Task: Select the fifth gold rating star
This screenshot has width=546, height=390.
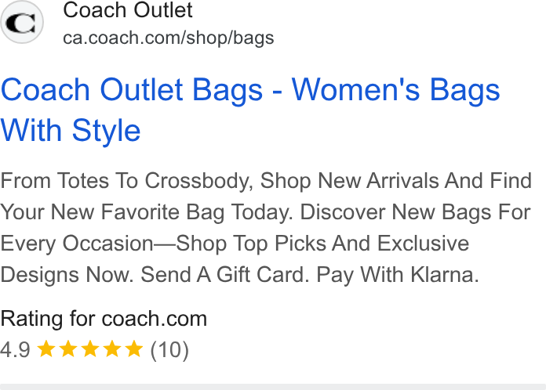Action: (134, 348)
